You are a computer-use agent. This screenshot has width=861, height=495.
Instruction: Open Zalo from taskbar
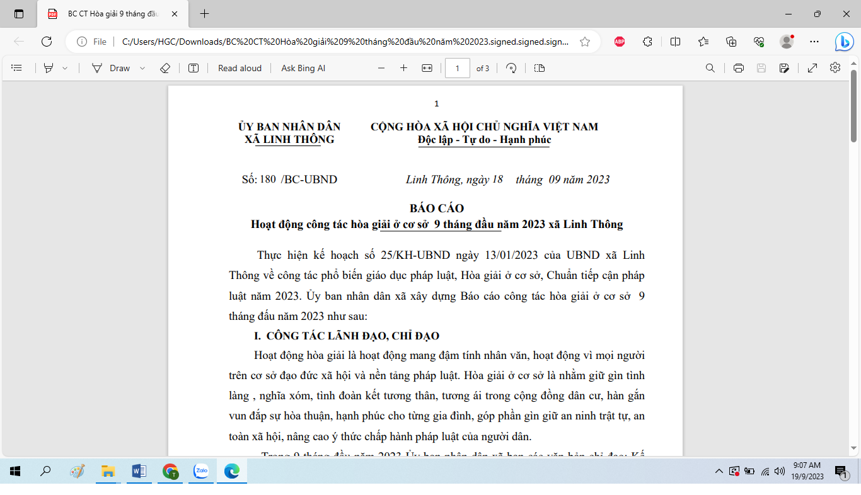click(201, 471)
